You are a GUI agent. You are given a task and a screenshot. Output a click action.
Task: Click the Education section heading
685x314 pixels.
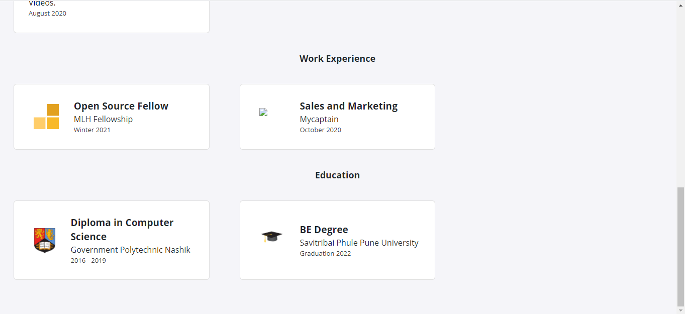click(x=337, y=175)
